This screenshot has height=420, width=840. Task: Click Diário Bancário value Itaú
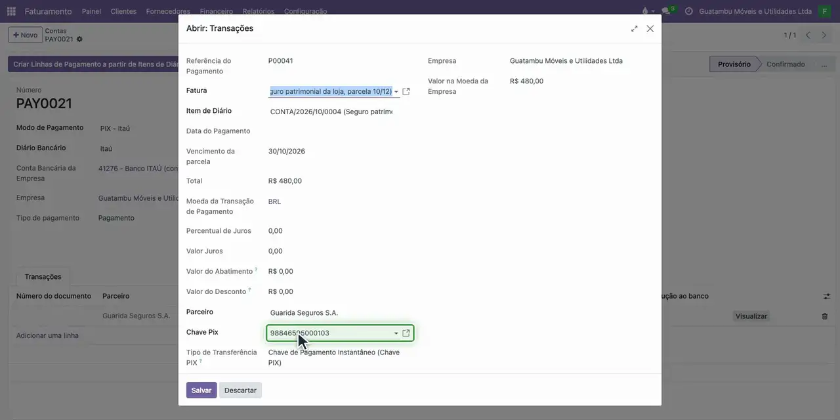click(106, 149)
